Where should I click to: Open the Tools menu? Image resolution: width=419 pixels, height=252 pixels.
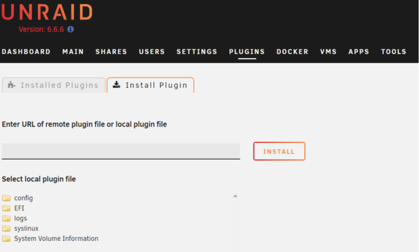click(x=394, y=52)
